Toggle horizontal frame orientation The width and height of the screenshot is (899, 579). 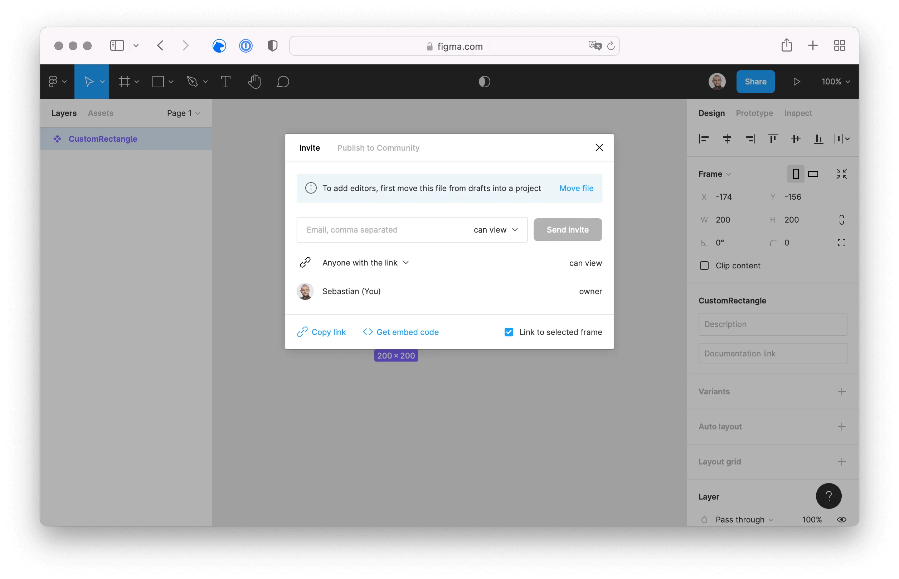click(x=813, y=174)
